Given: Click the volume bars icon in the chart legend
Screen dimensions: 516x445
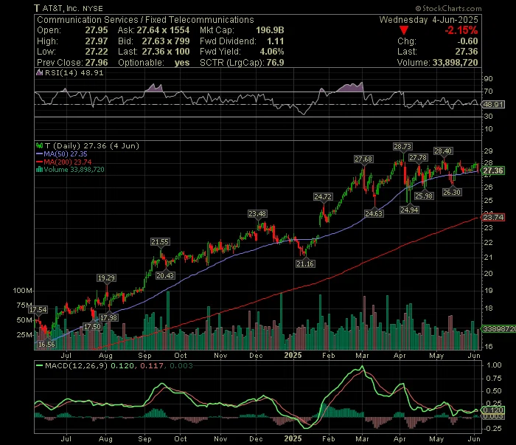Looking at the screenshot, I should point(40,170).
